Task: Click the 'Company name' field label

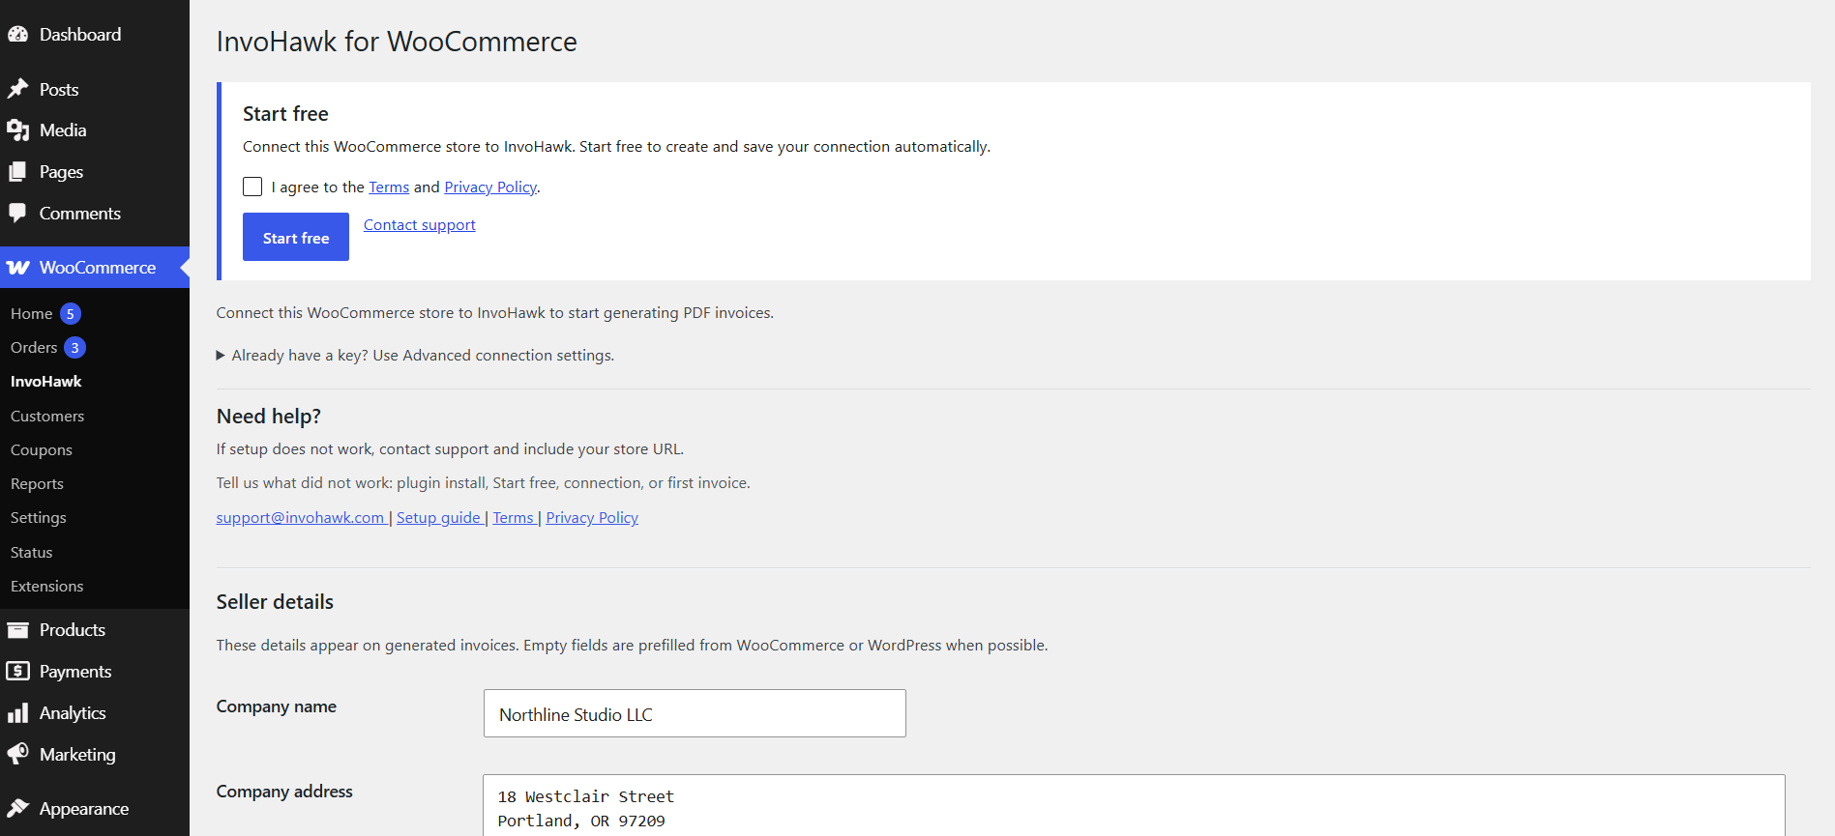Action: coord(277,706)
